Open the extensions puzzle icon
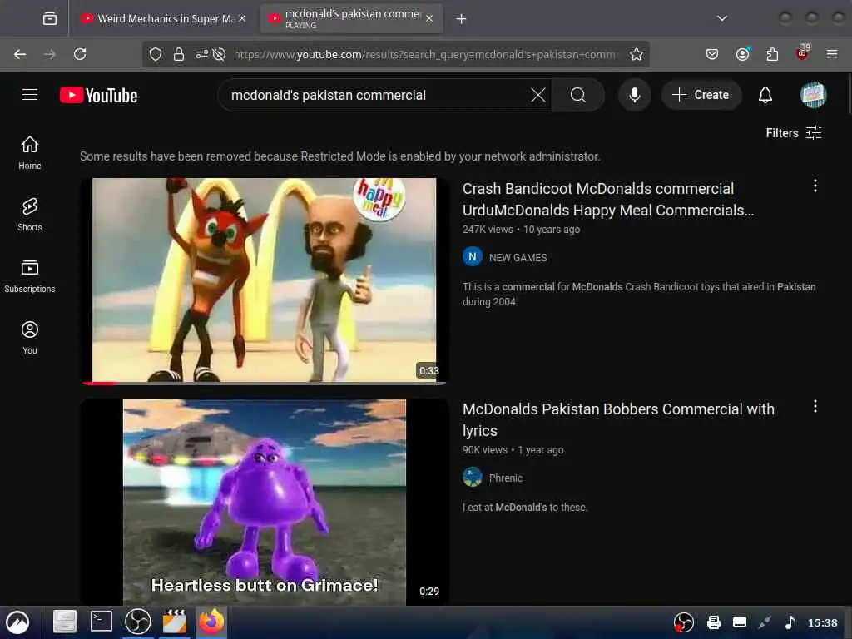 (772, 54)
